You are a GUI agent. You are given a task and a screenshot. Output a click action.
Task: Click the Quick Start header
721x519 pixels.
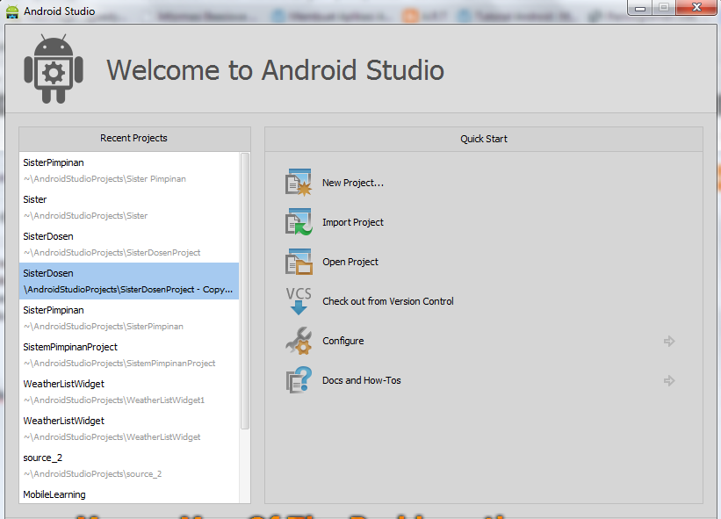[x=484, y=139]
